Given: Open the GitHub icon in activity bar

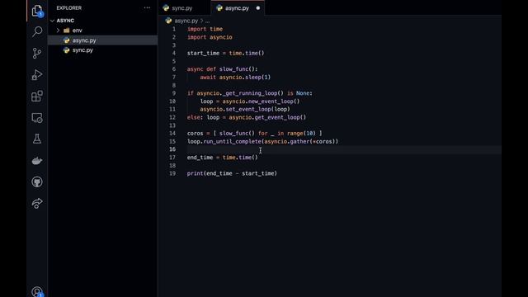Looking at the screenshot, I should [x=37, y=182].
